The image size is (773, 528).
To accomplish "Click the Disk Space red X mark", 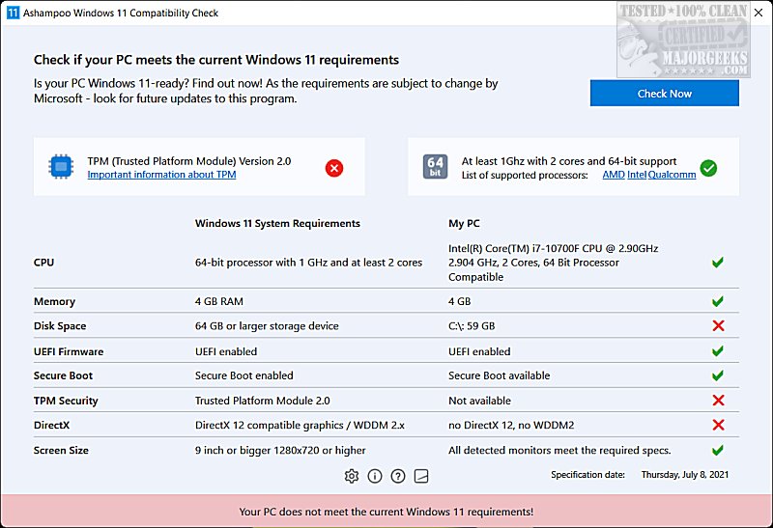I will coord(718,326).
